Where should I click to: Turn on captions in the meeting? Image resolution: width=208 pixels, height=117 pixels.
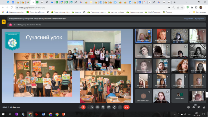(x=97, y=107)
